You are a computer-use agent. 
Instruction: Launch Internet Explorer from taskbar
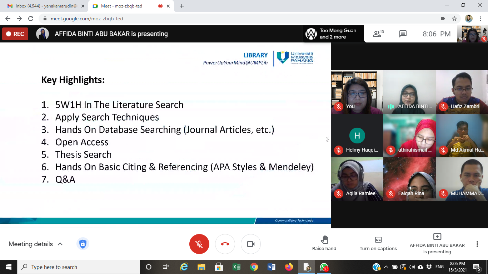pos(184,267)
